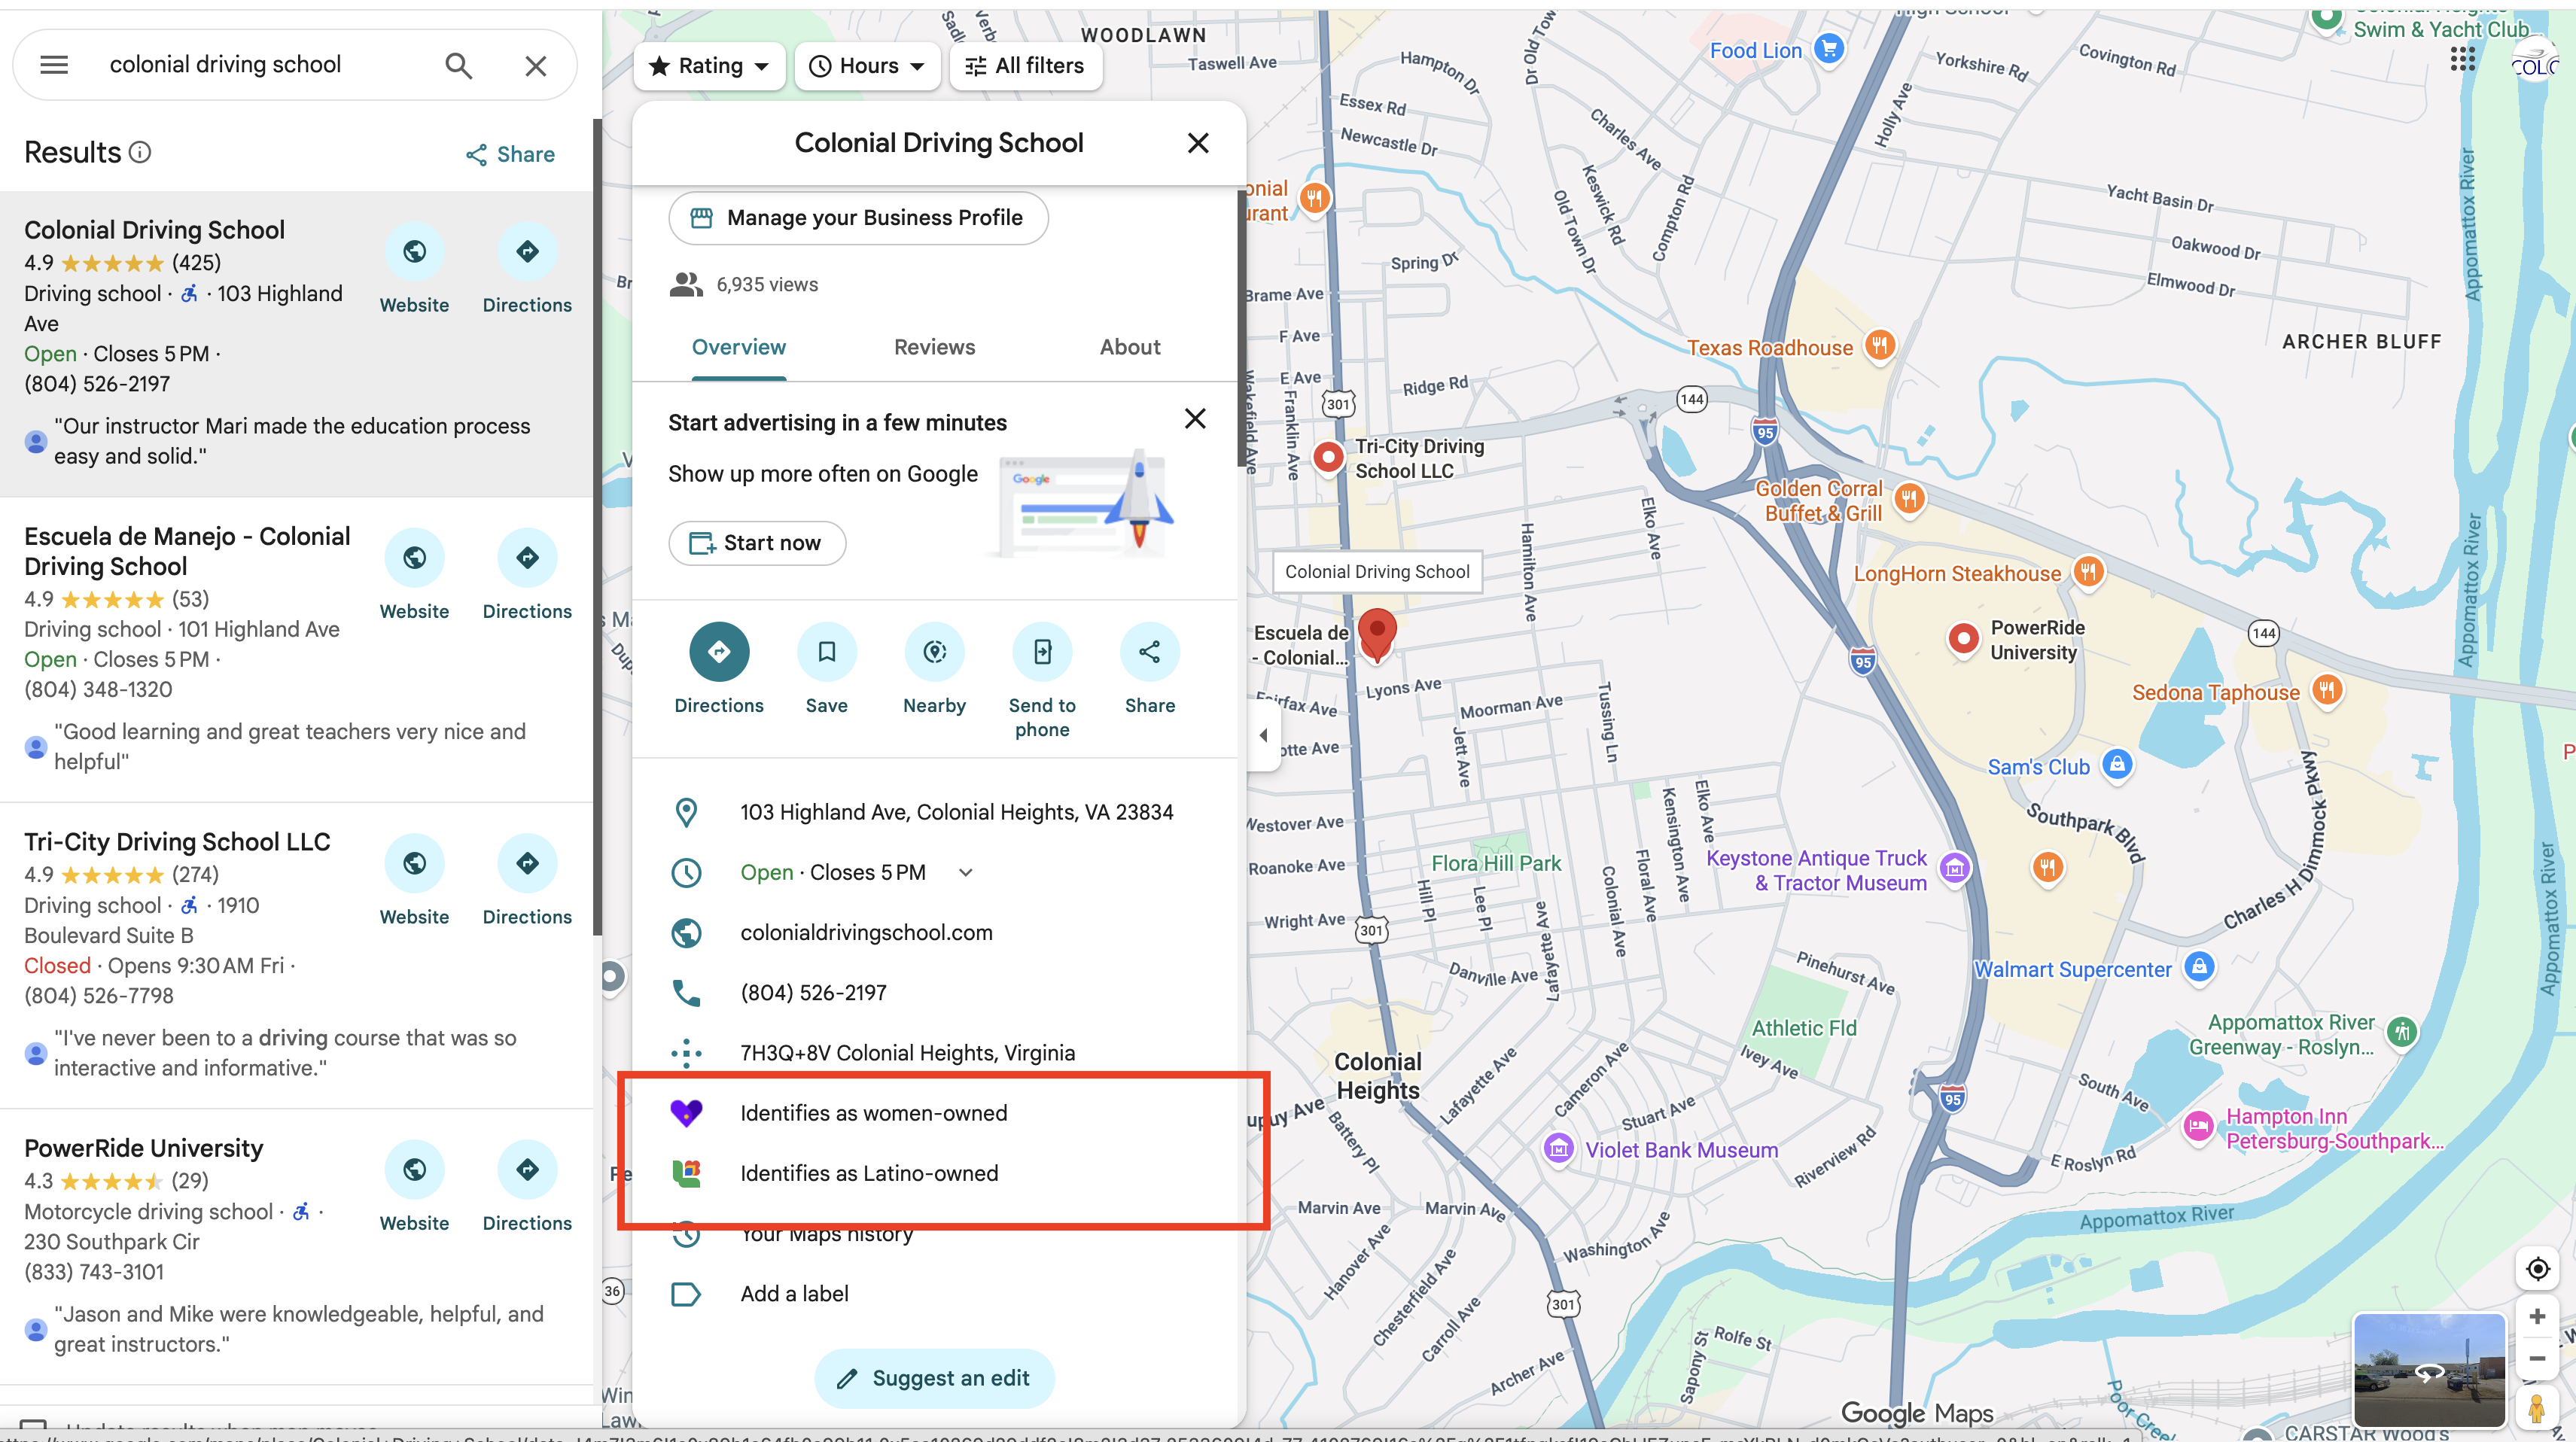This screenshot has width=2576, height=1442.
Task: Share the results list
Action: coord(510,154)
